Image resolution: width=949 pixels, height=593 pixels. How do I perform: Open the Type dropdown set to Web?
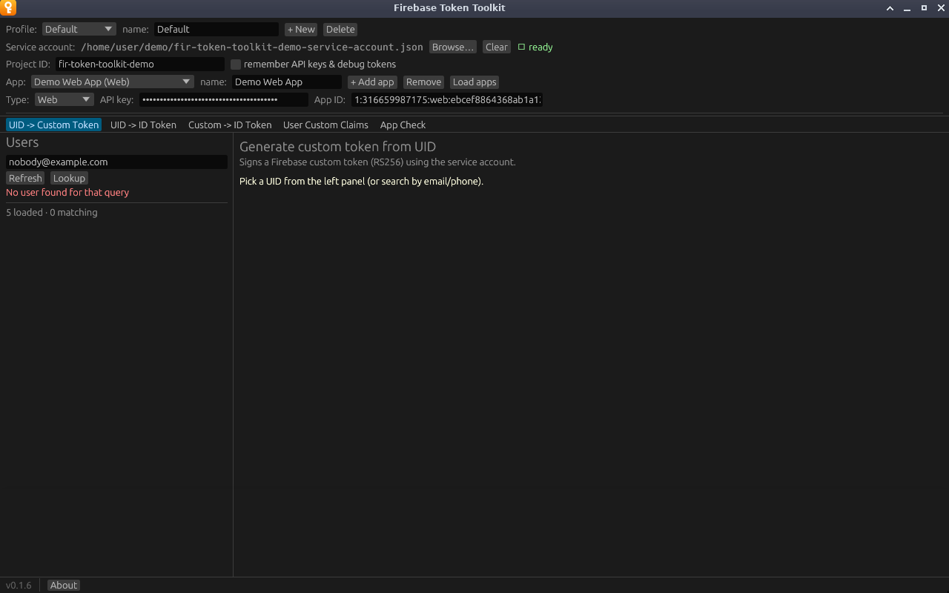65,100
